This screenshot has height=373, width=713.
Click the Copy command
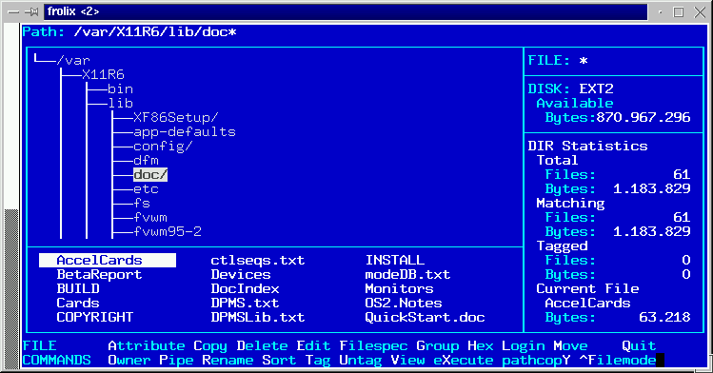click(210, 346)
